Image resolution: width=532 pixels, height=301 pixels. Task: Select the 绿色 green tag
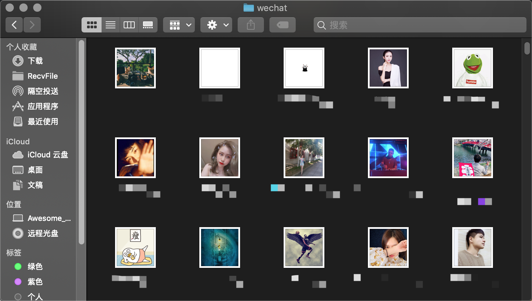(x=35, y=266)
